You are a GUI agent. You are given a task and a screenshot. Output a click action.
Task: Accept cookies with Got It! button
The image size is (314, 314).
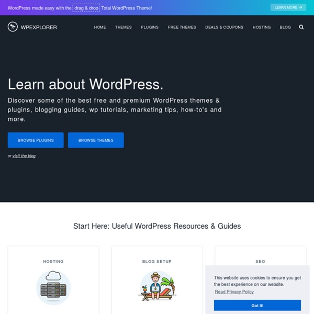coord(257,306)
